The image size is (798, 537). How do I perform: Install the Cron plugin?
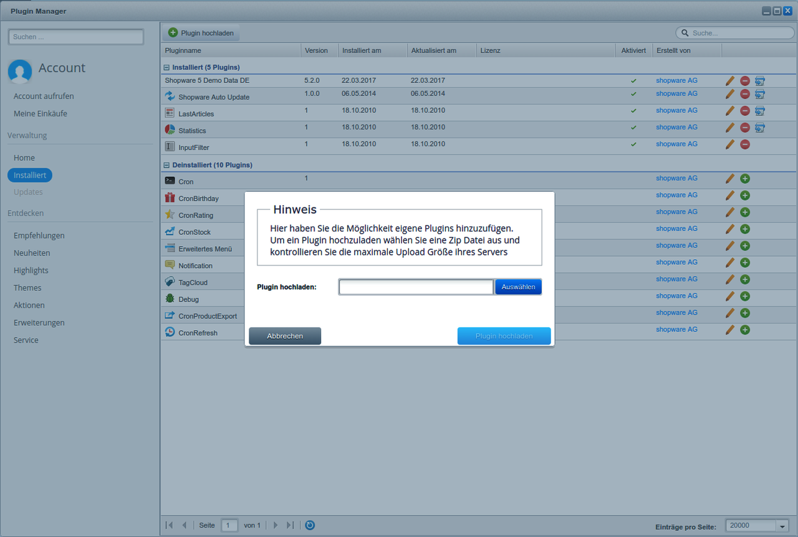coord(744,179)
